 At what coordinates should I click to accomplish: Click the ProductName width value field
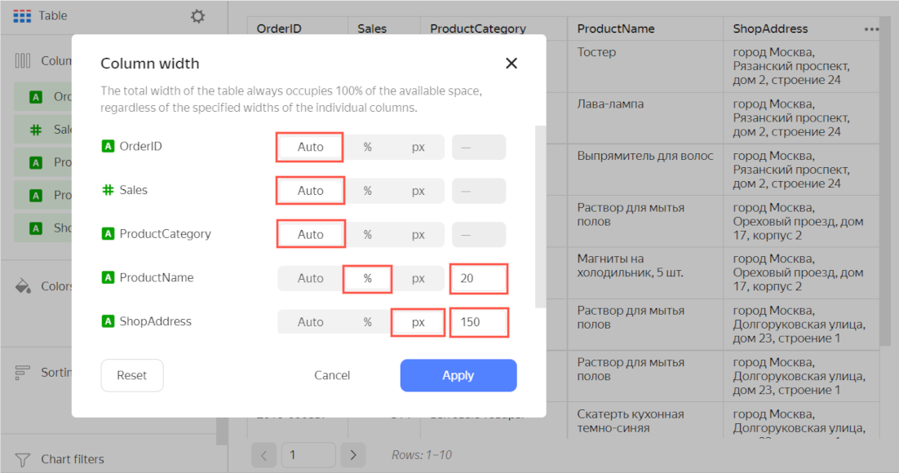coord(478,278)
